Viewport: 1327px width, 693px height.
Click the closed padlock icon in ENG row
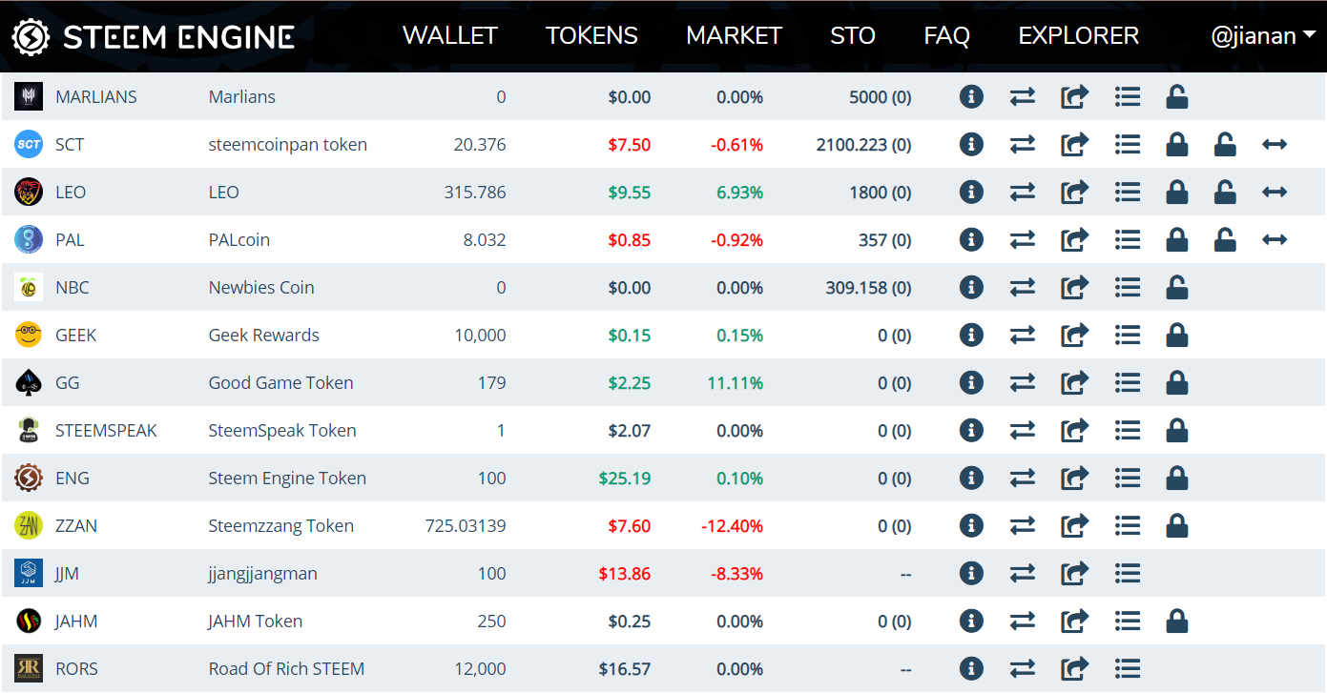[x=1177, y=478]
